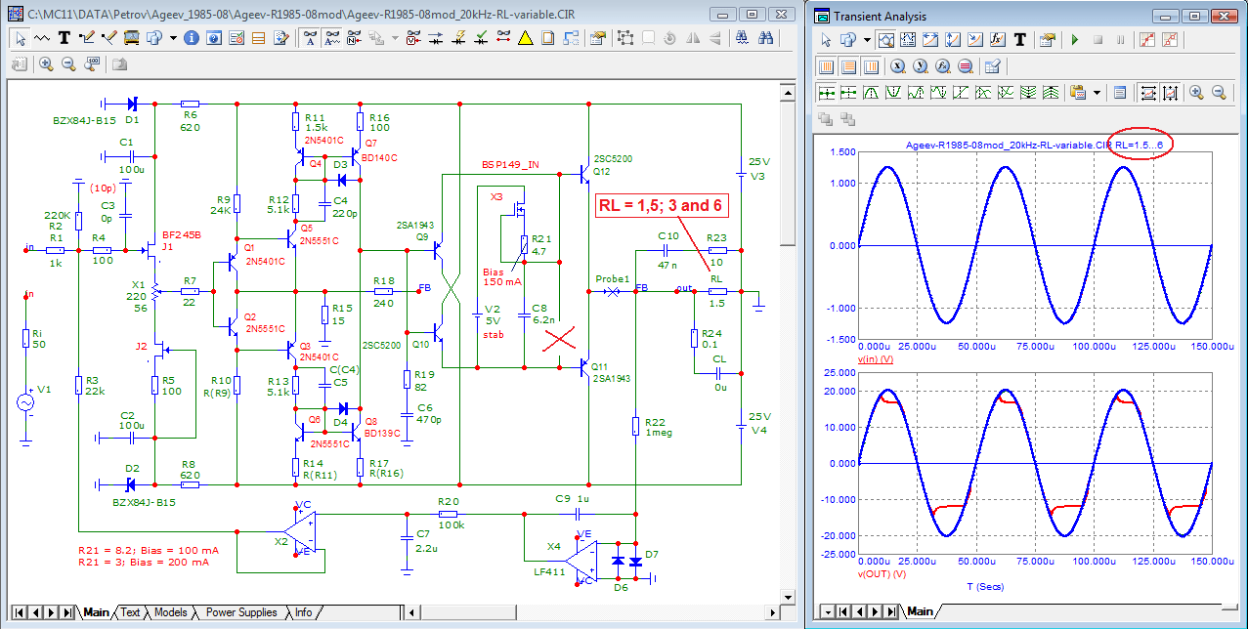Click the BSP149_IN red label
The height and width of the screenshot is (629, 1248).
click(x=510, y=165)
